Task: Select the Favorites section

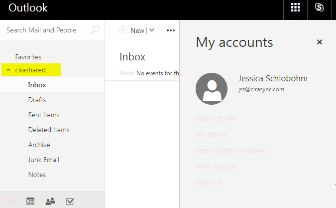Action: [28, 57]
